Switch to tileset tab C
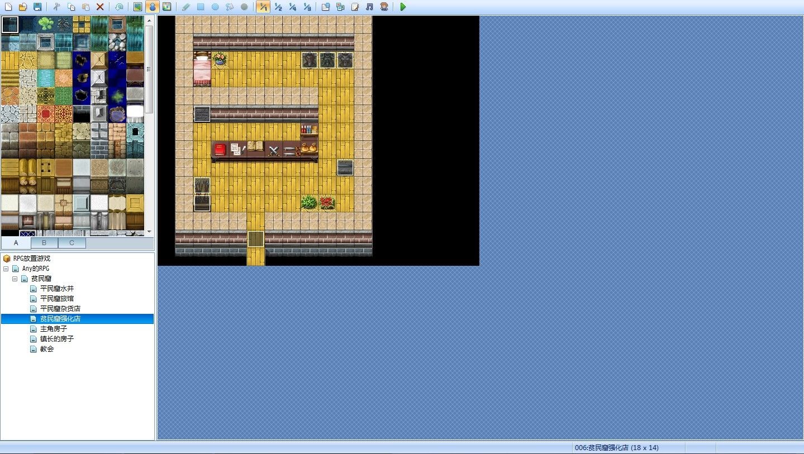This screenshot has width=804, height=454. click(x=72, y=243)
